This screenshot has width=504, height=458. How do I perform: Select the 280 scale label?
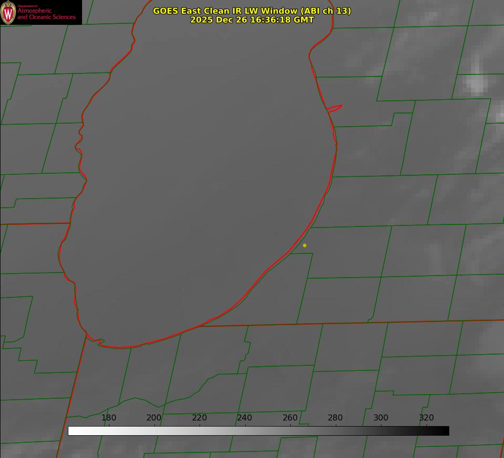[335, 417]
